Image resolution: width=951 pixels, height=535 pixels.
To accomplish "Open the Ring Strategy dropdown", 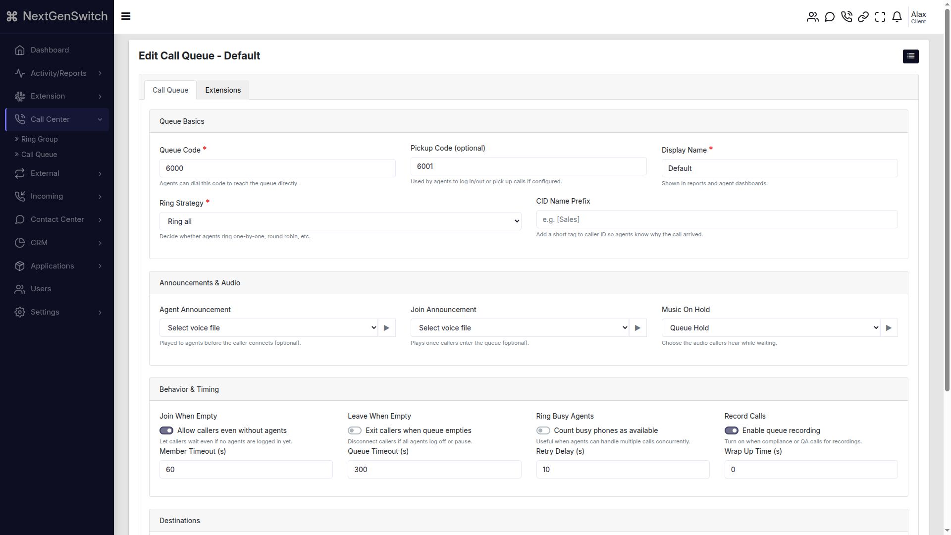I will pyautogui.click(x=340, y=221).
